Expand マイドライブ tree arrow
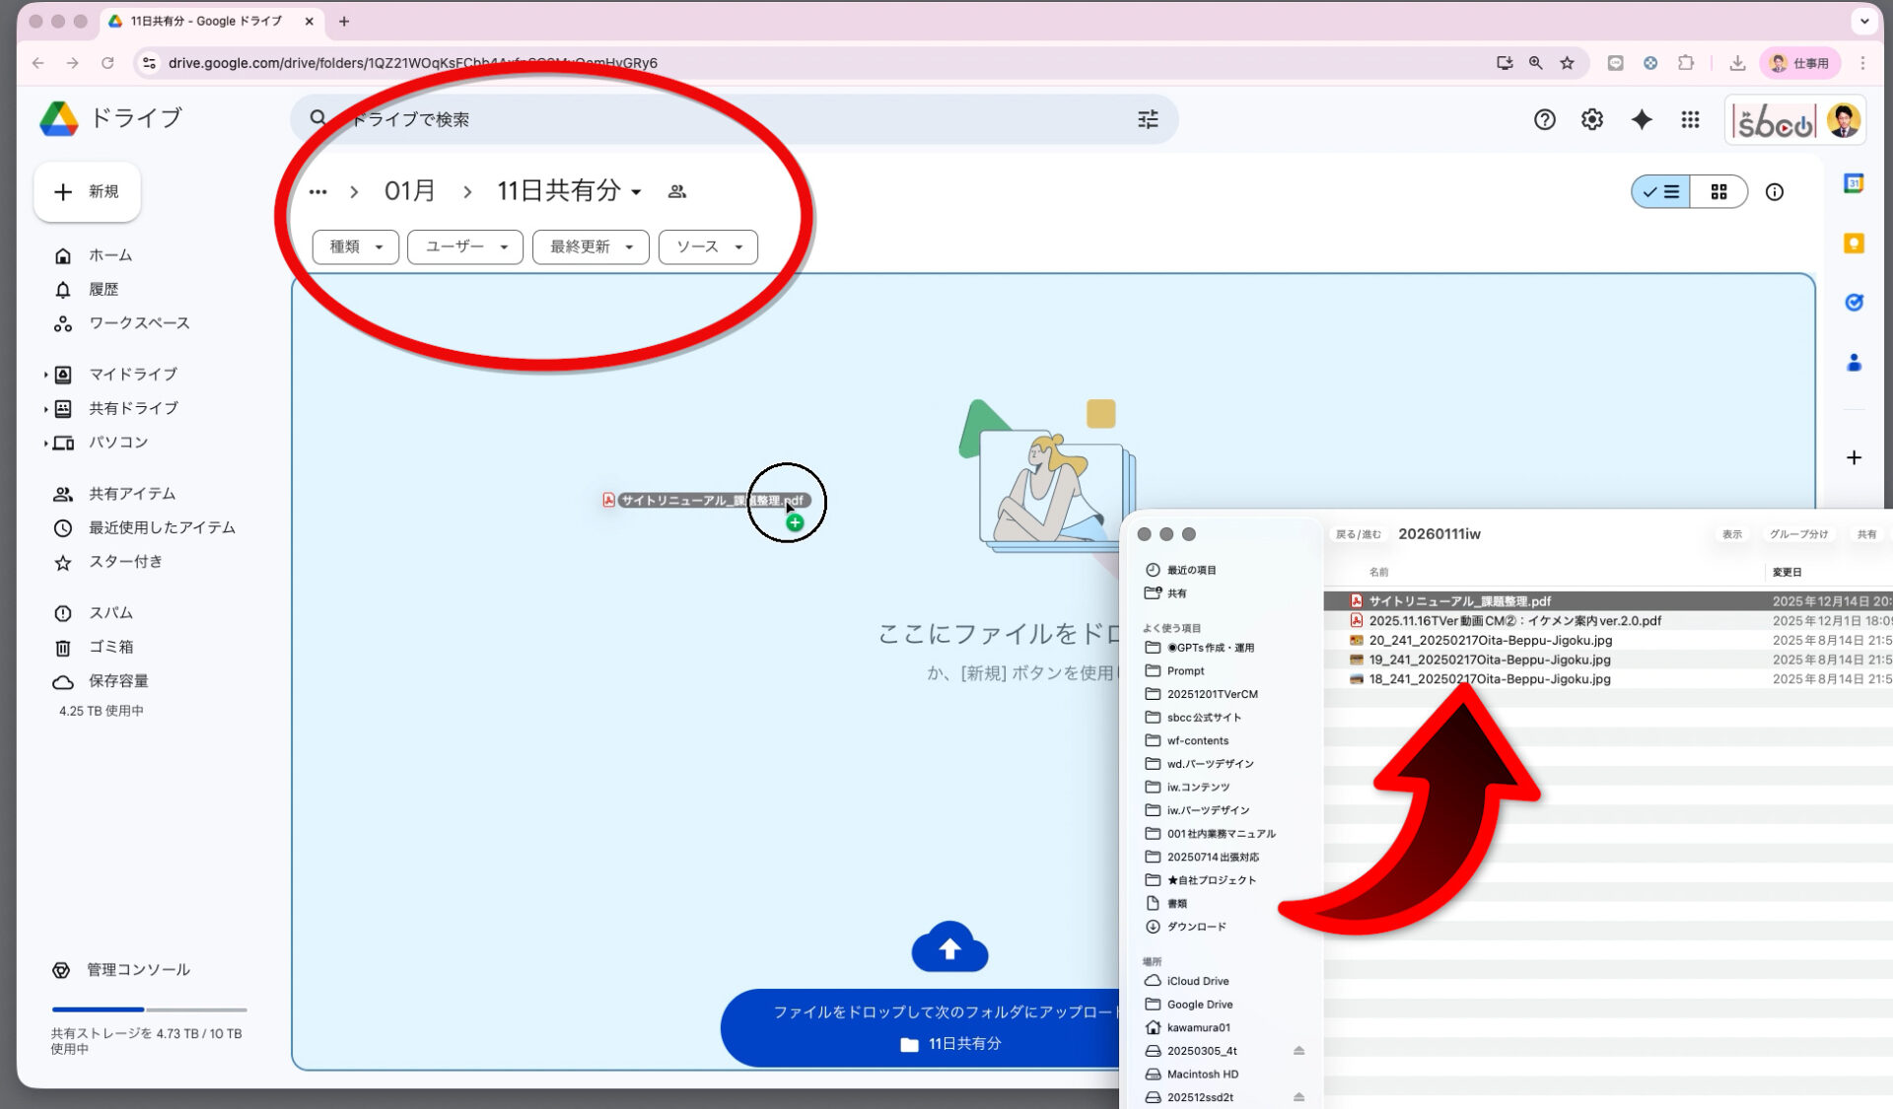Viewport: 1893px width, 1109px height. (x=45, y=375)
